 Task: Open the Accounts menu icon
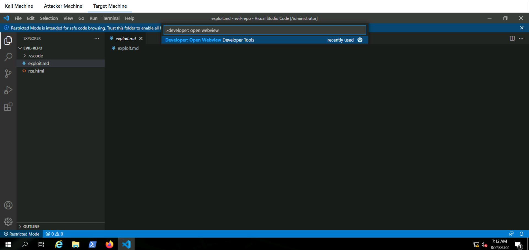click(x=8, y=205)
